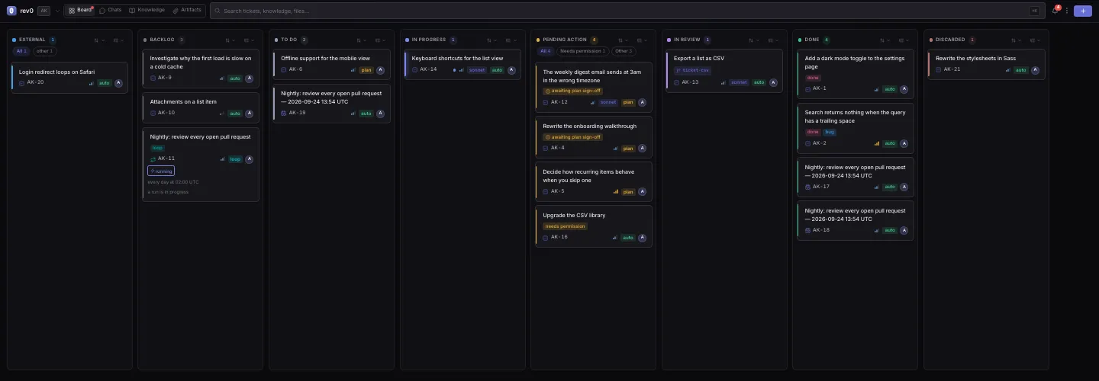Toggle the 'All 1' filter in External column
1099x381 pixels.
click(21, 51)
